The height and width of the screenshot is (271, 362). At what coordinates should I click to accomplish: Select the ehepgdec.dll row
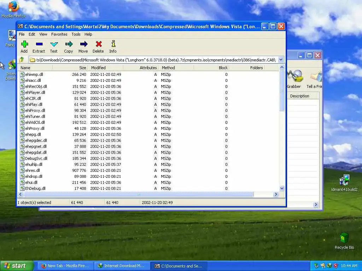pos(149,140)
